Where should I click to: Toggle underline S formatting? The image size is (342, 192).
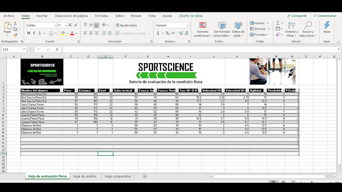(40, 33)
